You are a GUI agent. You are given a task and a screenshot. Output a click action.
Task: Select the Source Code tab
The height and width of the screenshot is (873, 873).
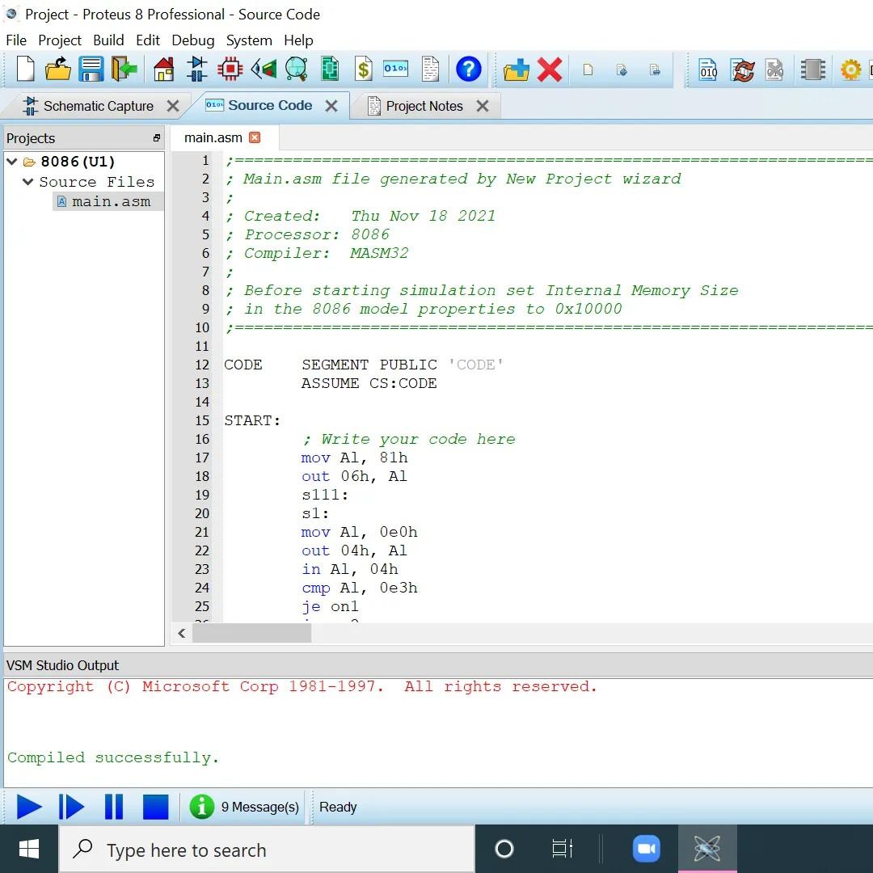pyautogui.click(x=269, y=105)
